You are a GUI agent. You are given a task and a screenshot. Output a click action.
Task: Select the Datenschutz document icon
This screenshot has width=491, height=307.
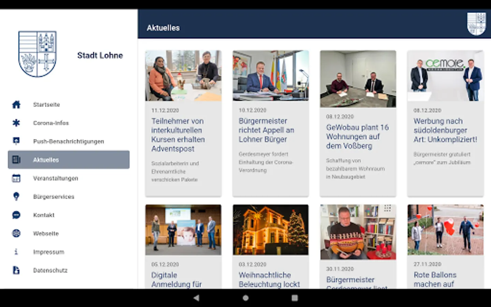pyautogui.click(x=16, y=270)
